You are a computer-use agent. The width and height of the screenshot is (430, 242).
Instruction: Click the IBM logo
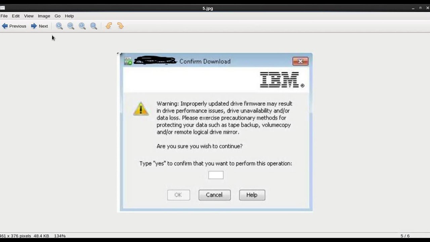coord(282,80)
